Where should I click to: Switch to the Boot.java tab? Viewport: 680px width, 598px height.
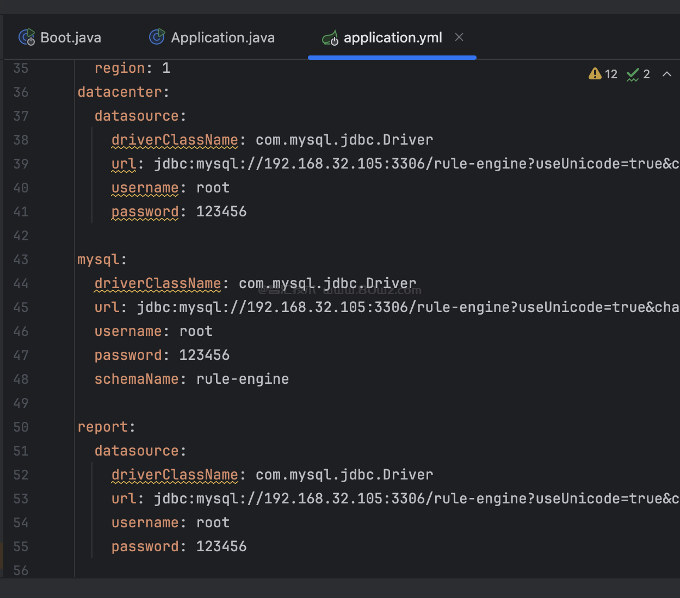click(x=71, y=38)
